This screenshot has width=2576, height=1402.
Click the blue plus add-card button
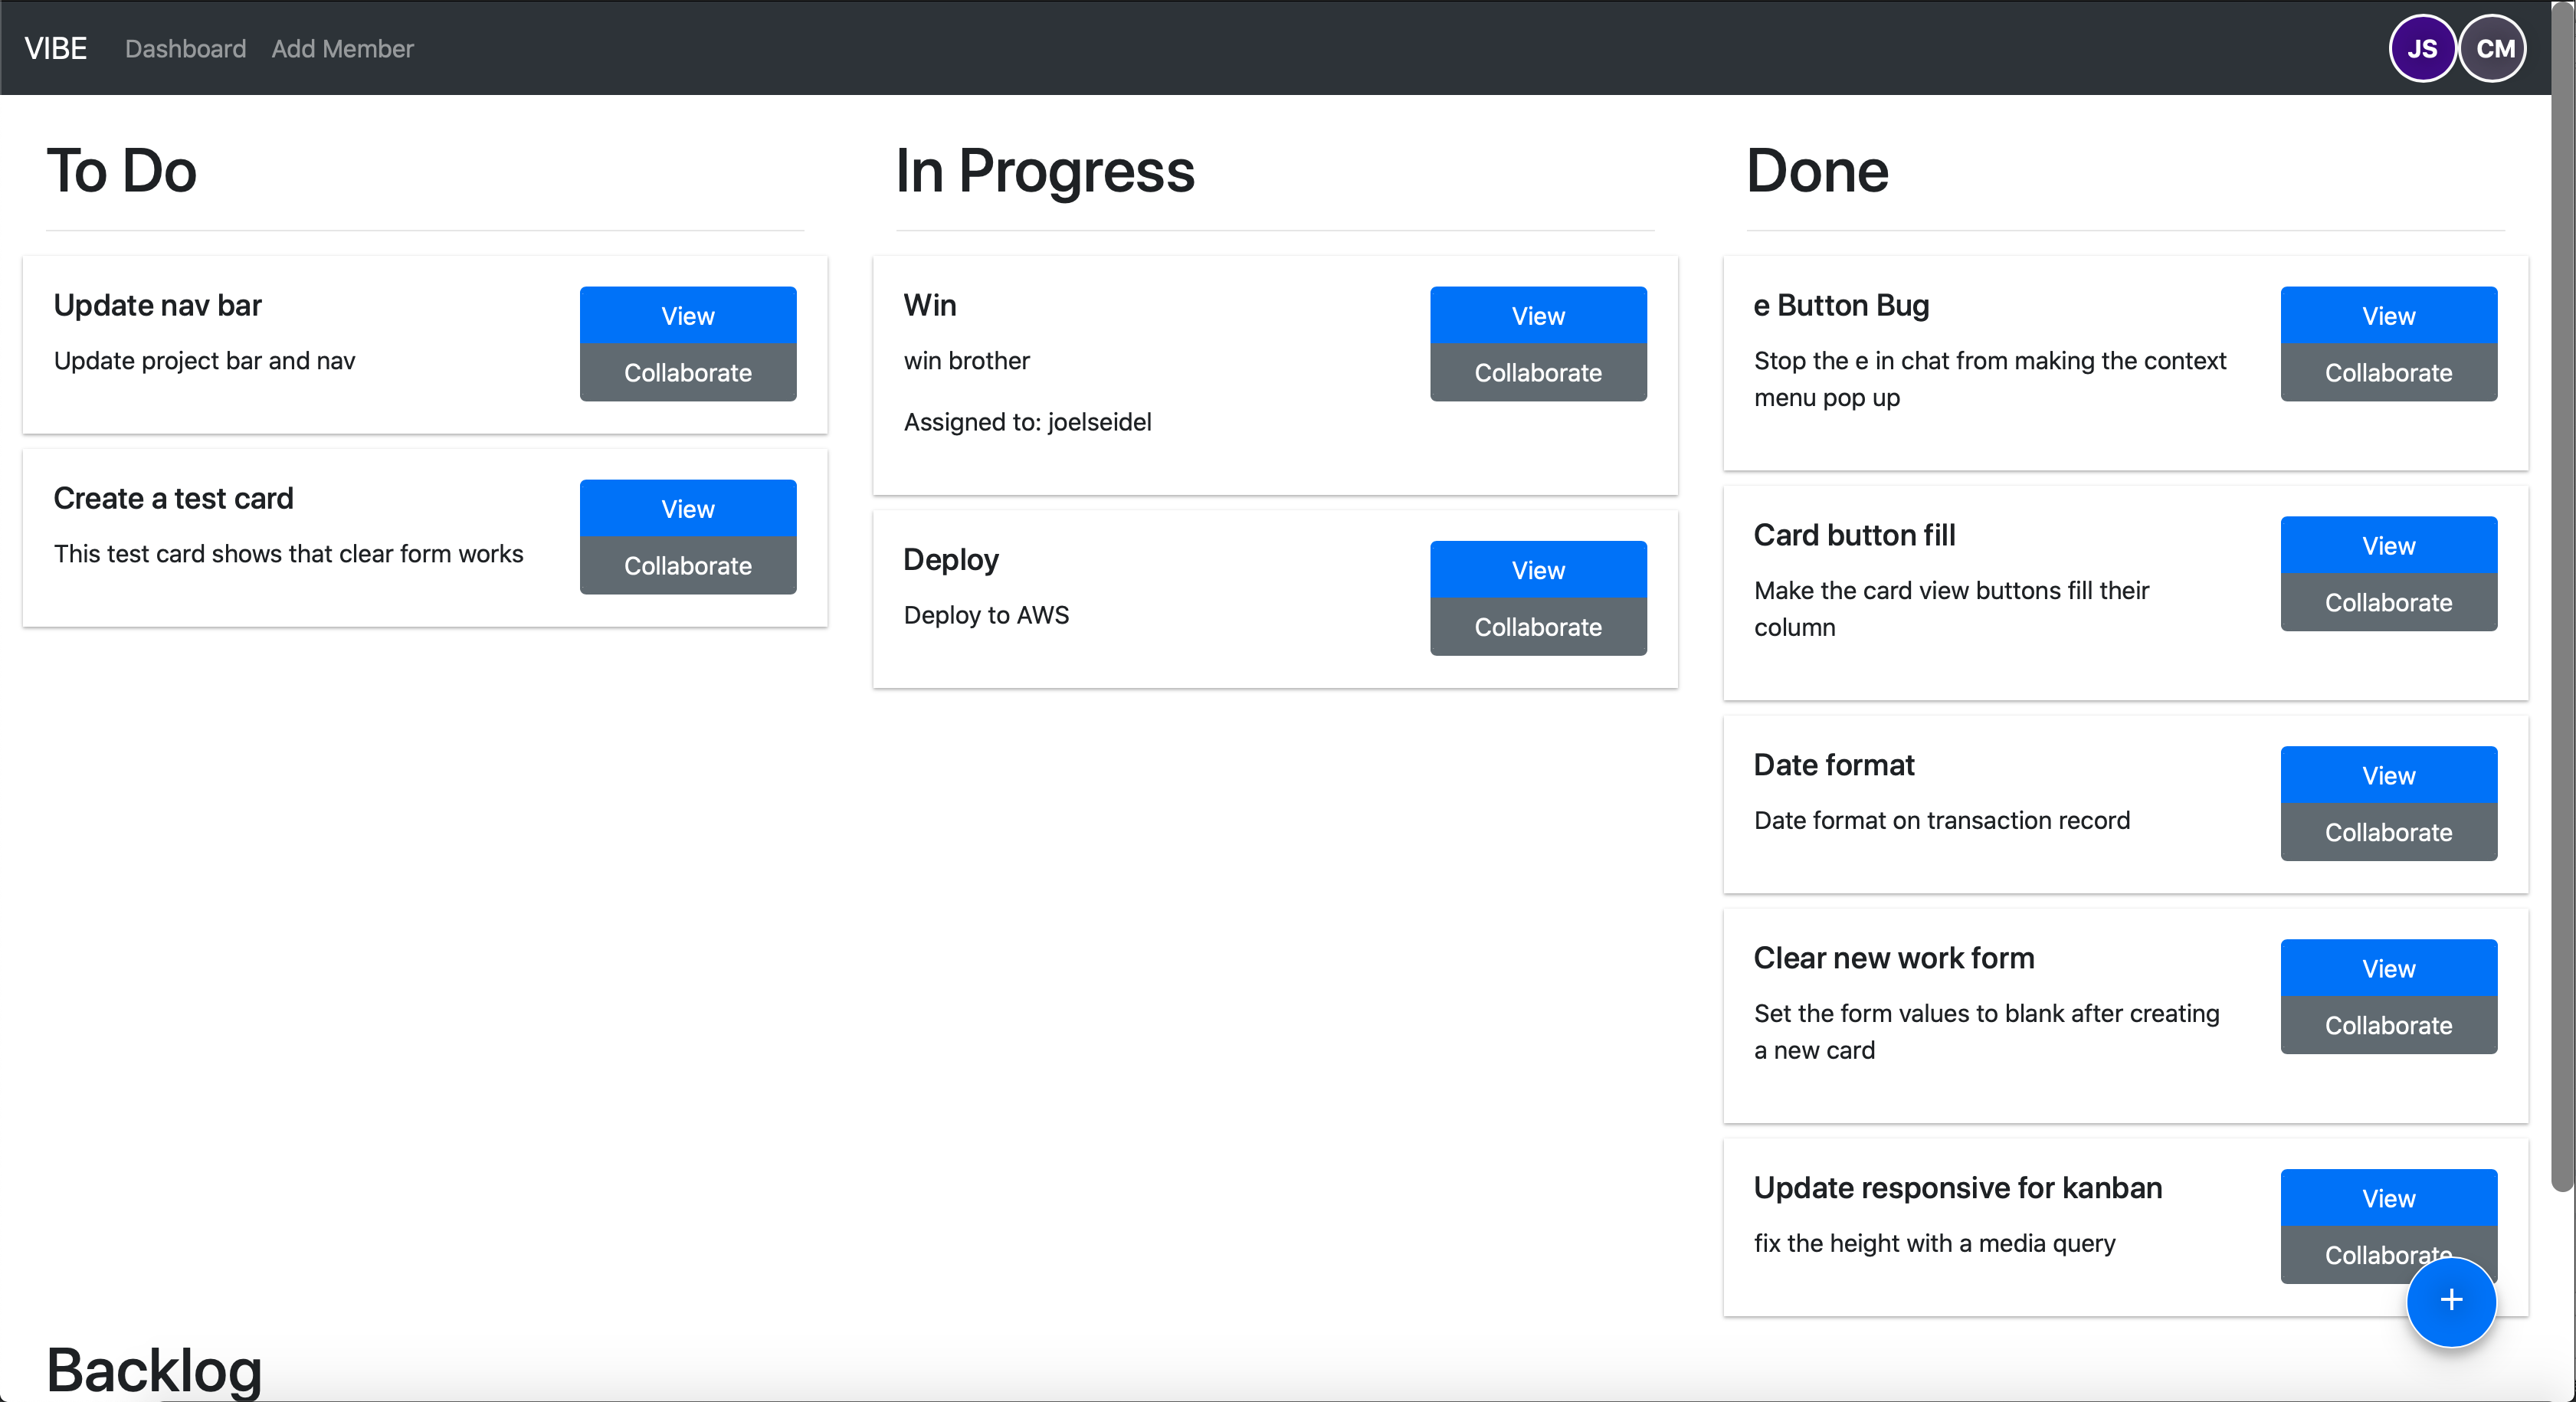click(x=2450, y=1300)
